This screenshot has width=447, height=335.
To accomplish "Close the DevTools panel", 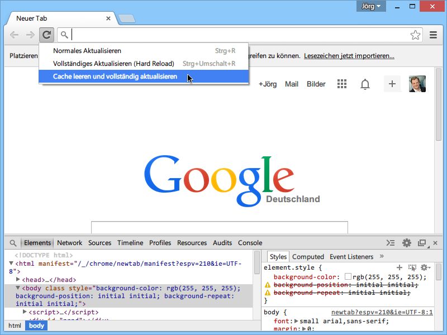I will point(435,243).
